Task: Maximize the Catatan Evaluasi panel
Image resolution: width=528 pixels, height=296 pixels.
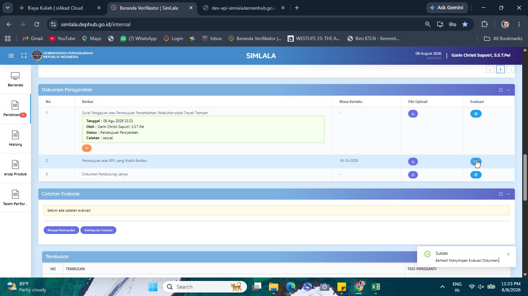Action: click(x=501, y=194)
